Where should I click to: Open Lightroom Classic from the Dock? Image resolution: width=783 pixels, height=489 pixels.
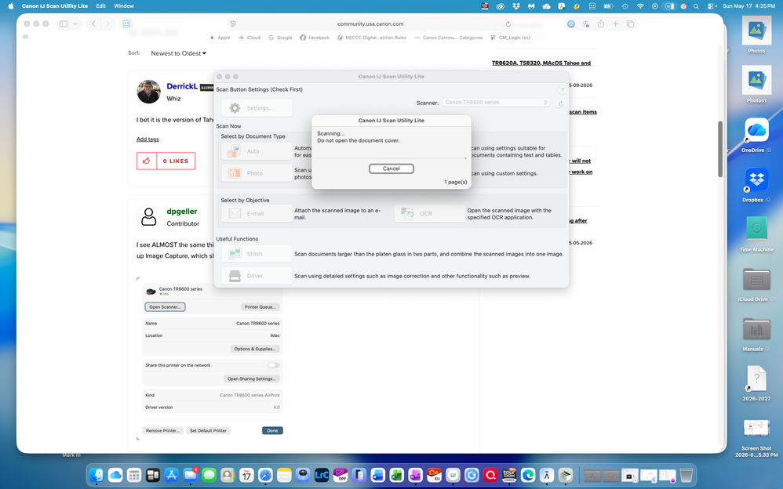pos(322,475)
